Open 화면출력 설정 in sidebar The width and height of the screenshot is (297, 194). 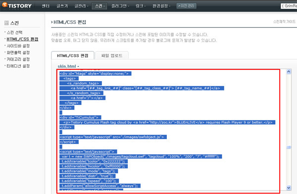pyautogui.click(x=18, y=52)
